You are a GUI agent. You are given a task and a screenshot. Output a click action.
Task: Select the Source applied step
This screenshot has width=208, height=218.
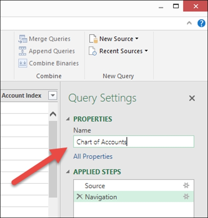pyautogui.click(x=134, y=186)
